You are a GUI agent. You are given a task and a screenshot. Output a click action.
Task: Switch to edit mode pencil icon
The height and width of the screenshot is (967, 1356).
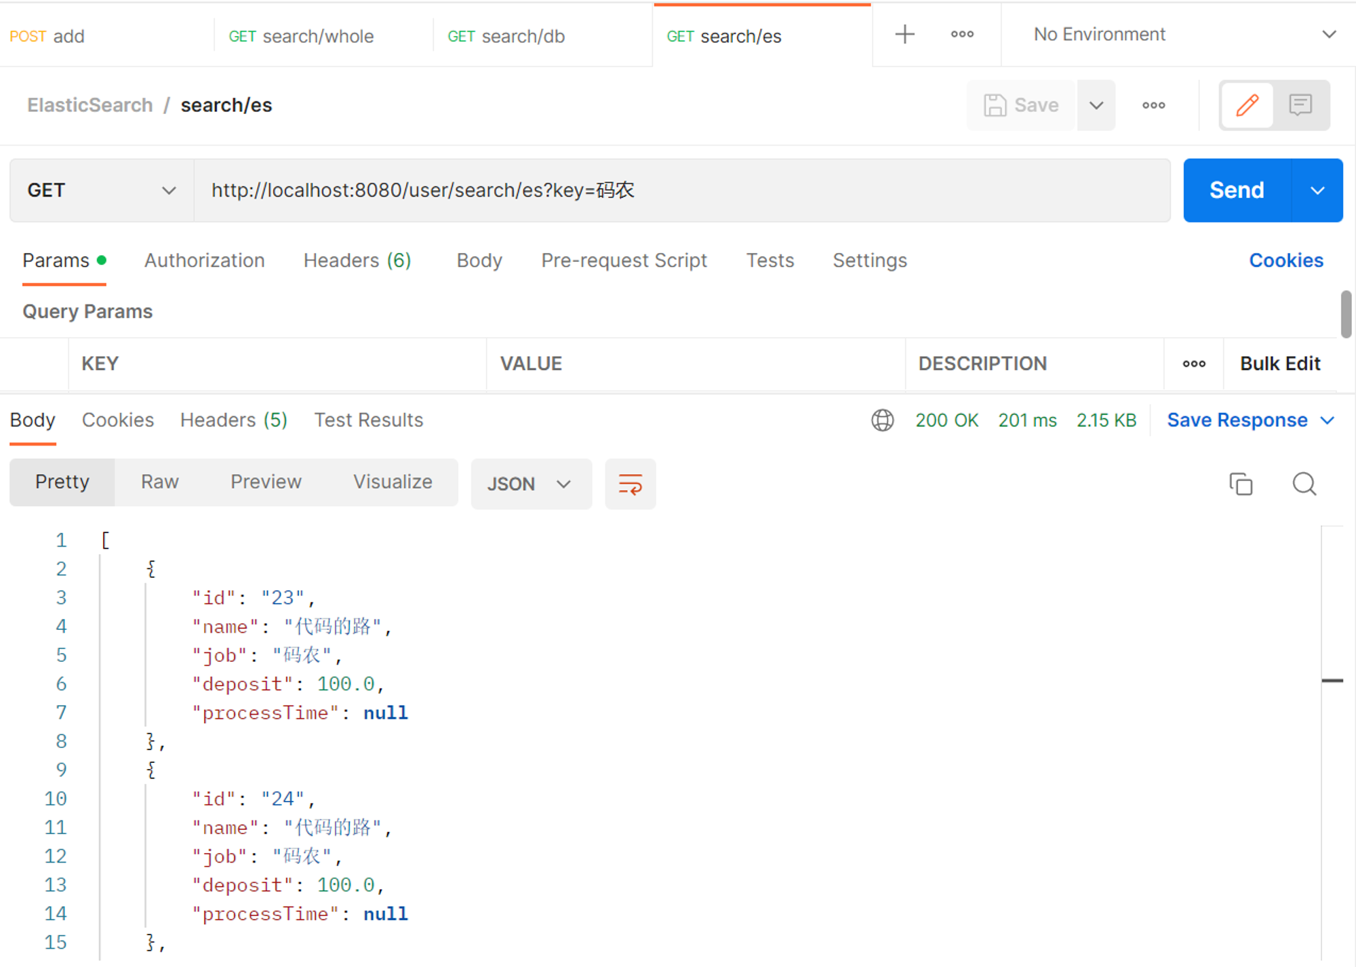click(x=1247, y=105)
